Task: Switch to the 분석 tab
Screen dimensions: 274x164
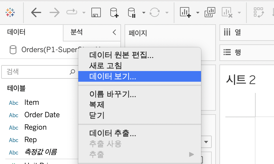Action: pos(77,32)
